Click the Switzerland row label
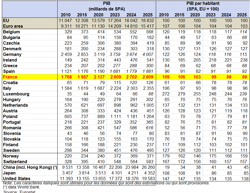Image resolution: width=250 pixels, height=193 pixels. click(x=15, y=162)
